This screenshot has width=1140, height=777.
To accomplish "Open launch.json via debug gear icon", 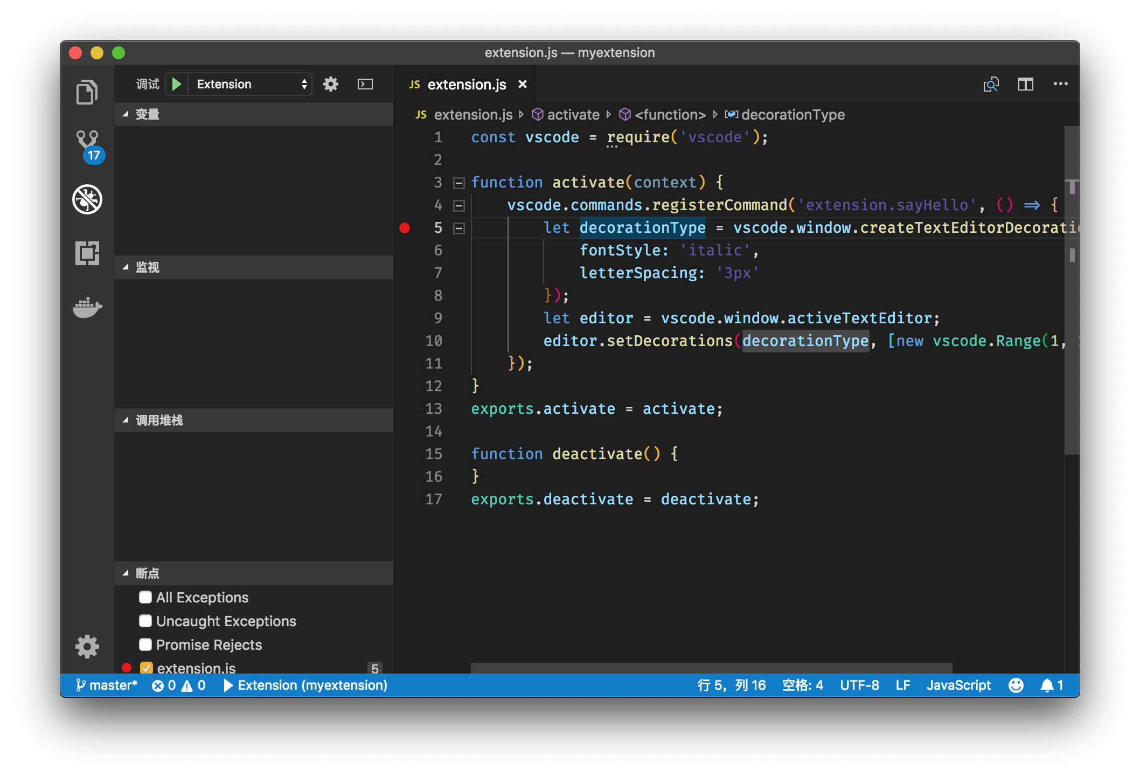I will (x=330, y=84).
